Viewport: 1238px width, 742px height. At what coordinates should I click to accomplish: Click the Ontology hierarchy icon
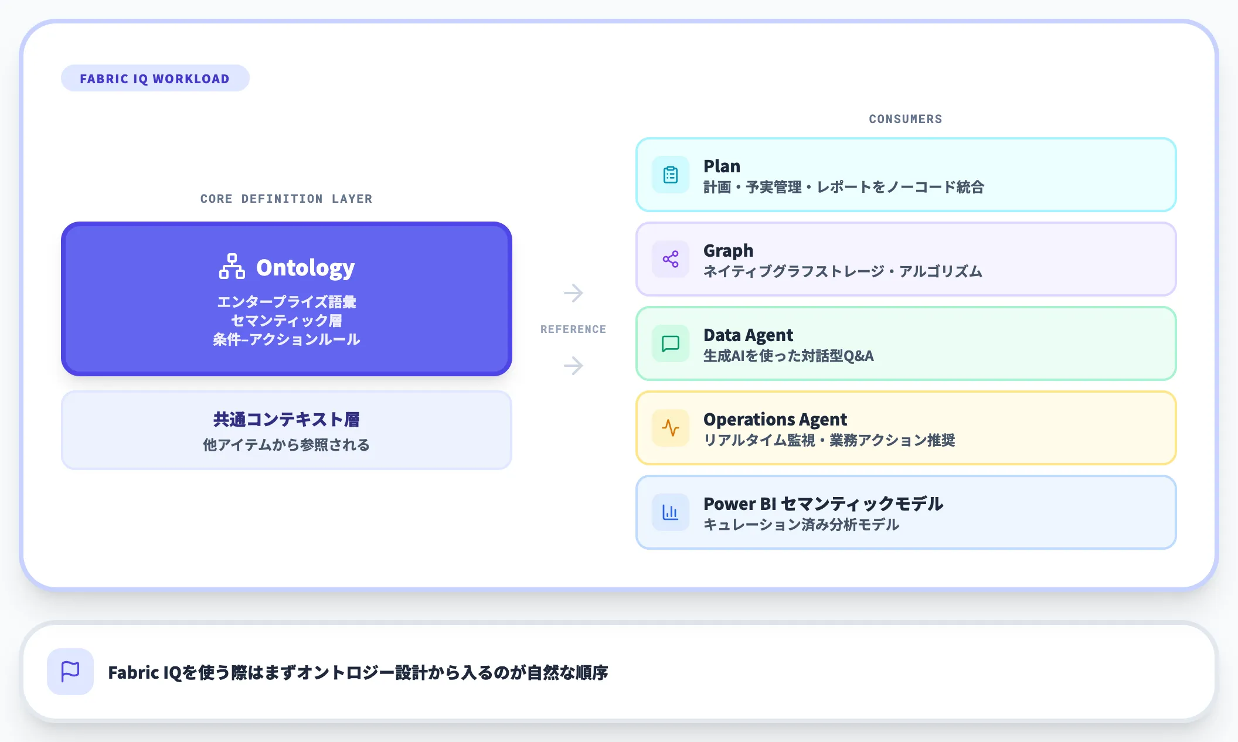tap(233, 267)
